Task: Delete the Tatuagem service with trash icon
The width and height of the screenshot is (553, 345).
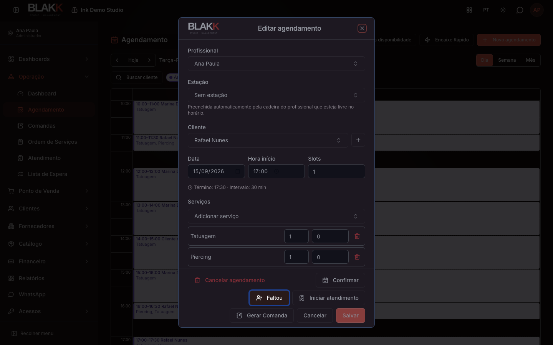Action: tap(357, 236)
